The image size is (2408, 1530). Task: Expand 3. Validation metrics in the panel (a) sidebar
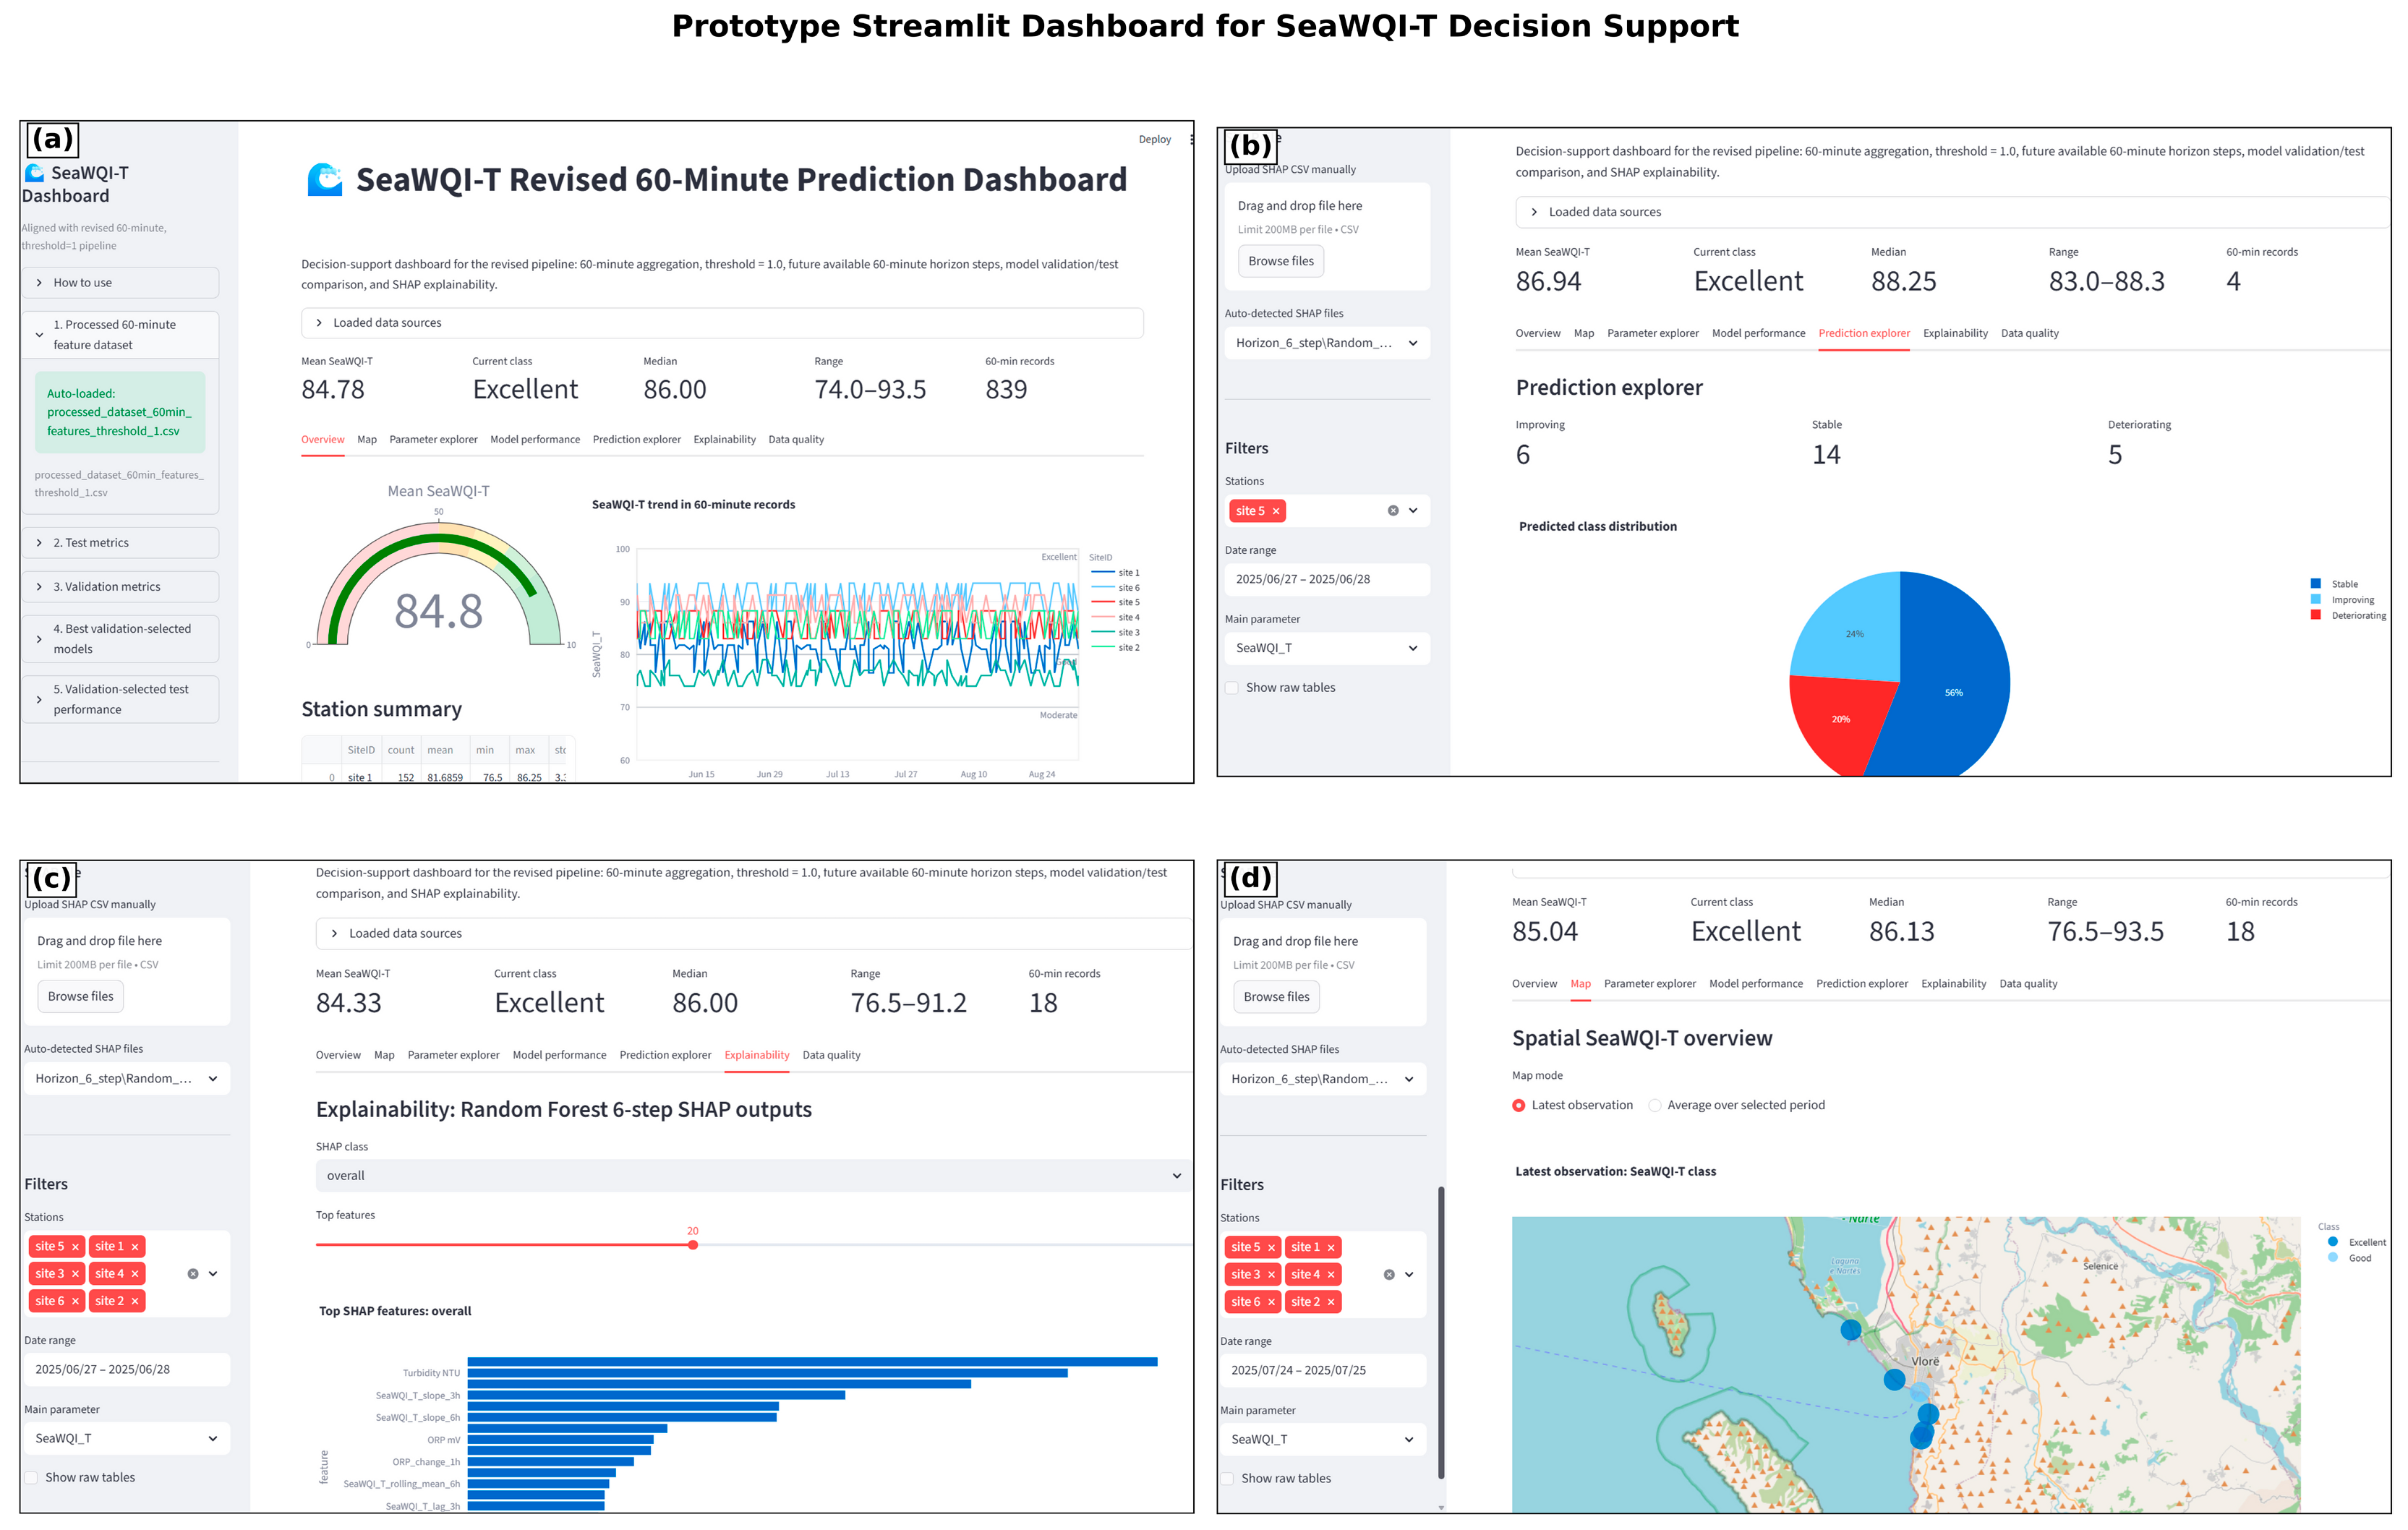120,587
